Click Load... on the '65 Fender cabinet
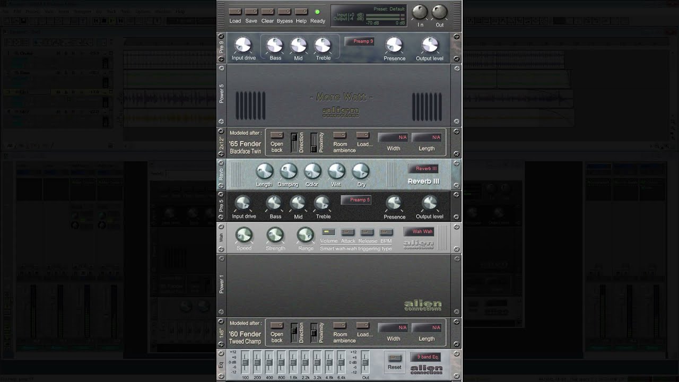 (x=363, y=135)
